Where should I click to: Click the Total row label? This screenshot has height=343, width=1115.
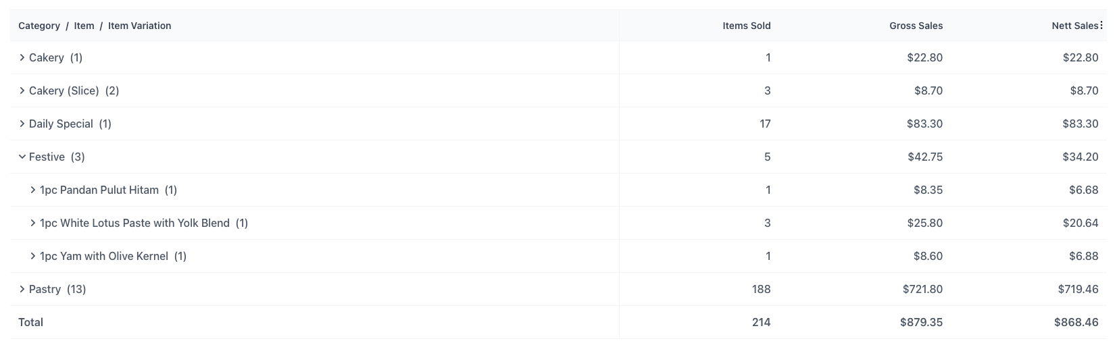(30, 323)
